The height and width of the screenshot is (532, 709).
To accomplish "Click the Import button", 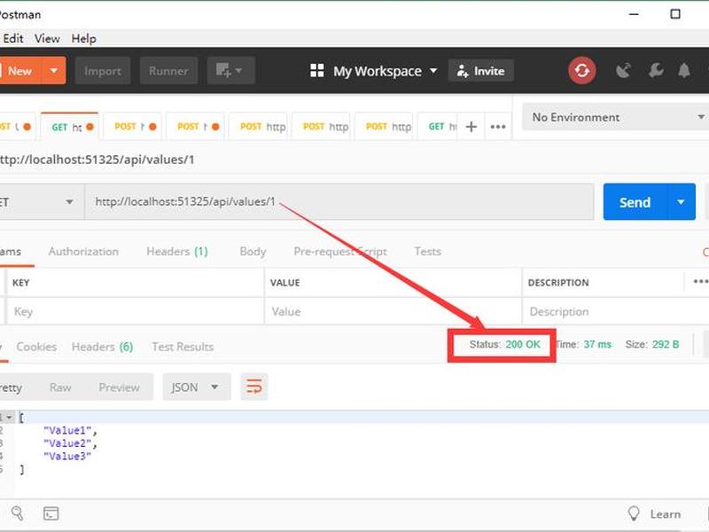I will (103, 71).
